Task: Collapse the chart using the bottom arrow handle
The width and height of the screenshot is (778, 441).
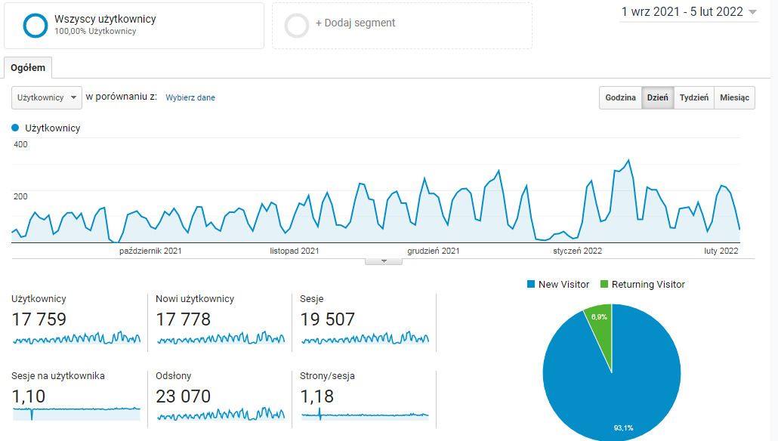Action: [x=383, y=261]
